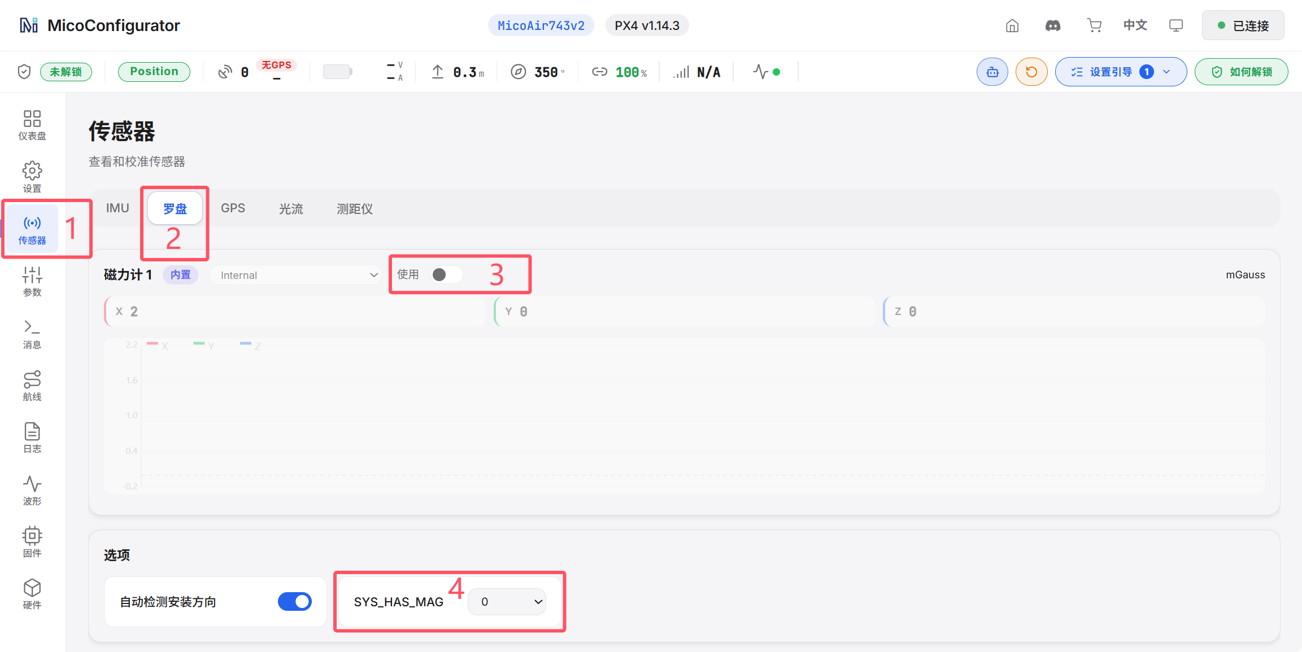Toggle the 使用 switch for magnetometer 1
1302x652 pixels.
pos(447,275)
